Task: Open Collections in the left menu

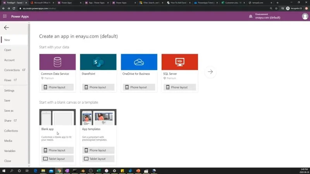Action: (x=14, y=131)
